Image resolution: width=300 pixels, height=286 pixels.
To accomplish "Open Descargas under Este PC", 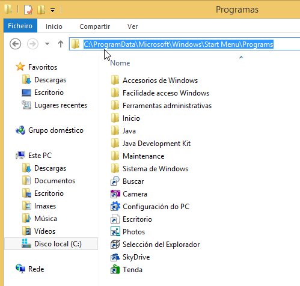I will [x=50, y=168].
